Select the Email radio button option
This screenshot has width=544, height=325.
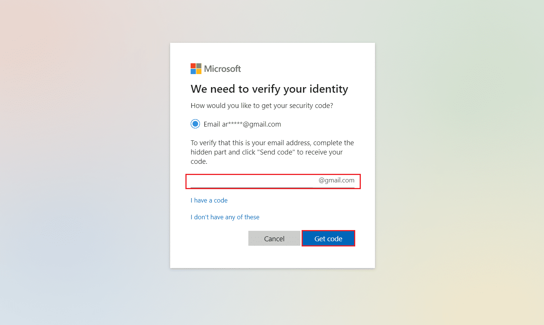(195, 124)
